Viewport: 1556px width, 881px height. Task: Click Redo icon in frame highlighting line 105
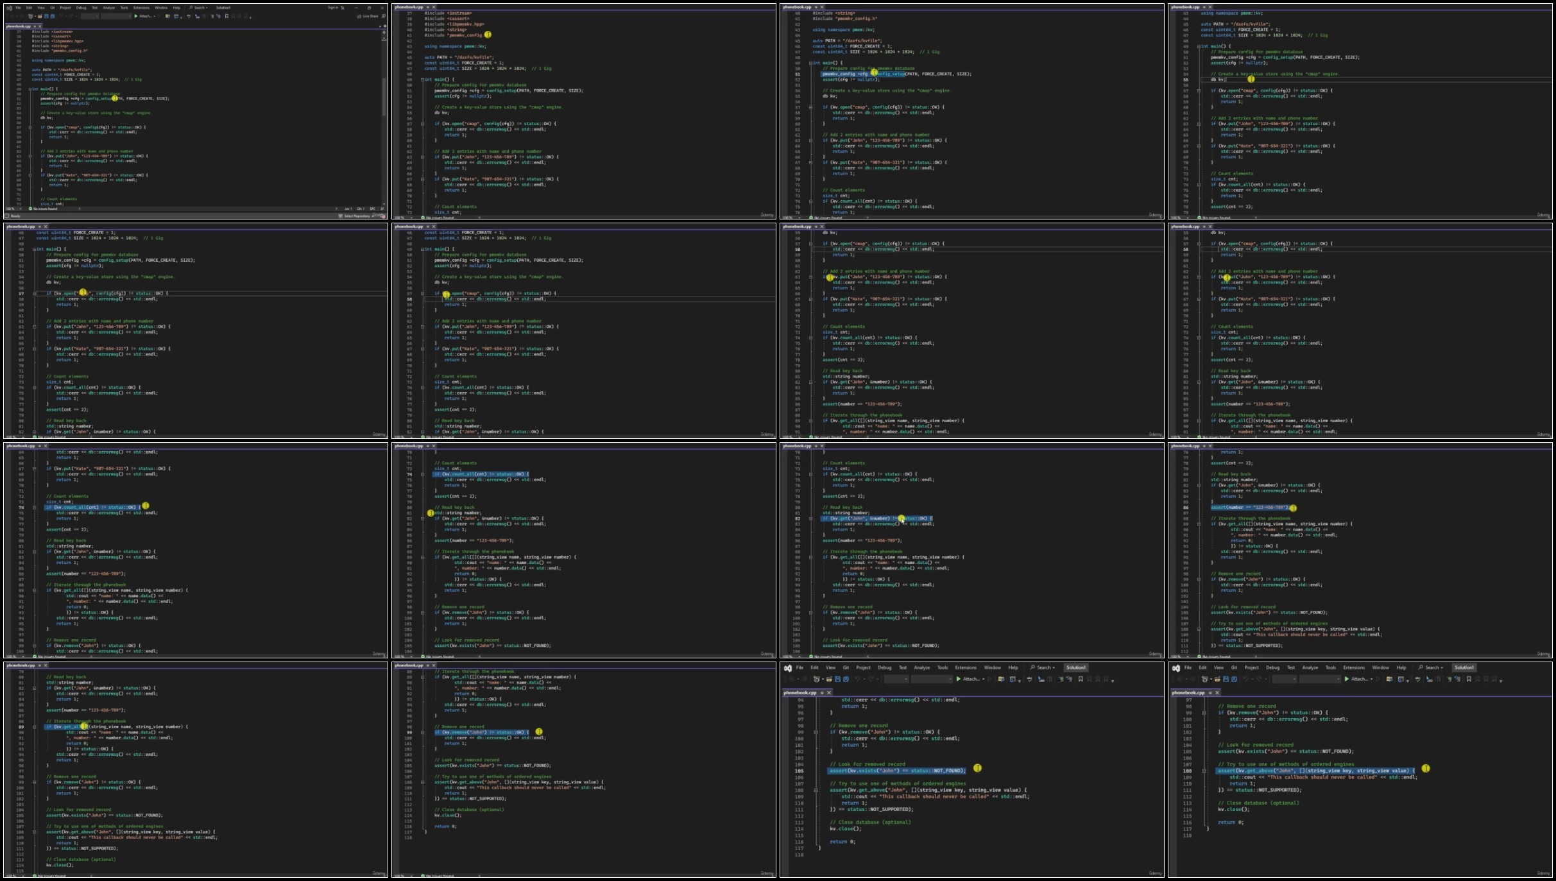pyautogui.click(x=871, y=679)
